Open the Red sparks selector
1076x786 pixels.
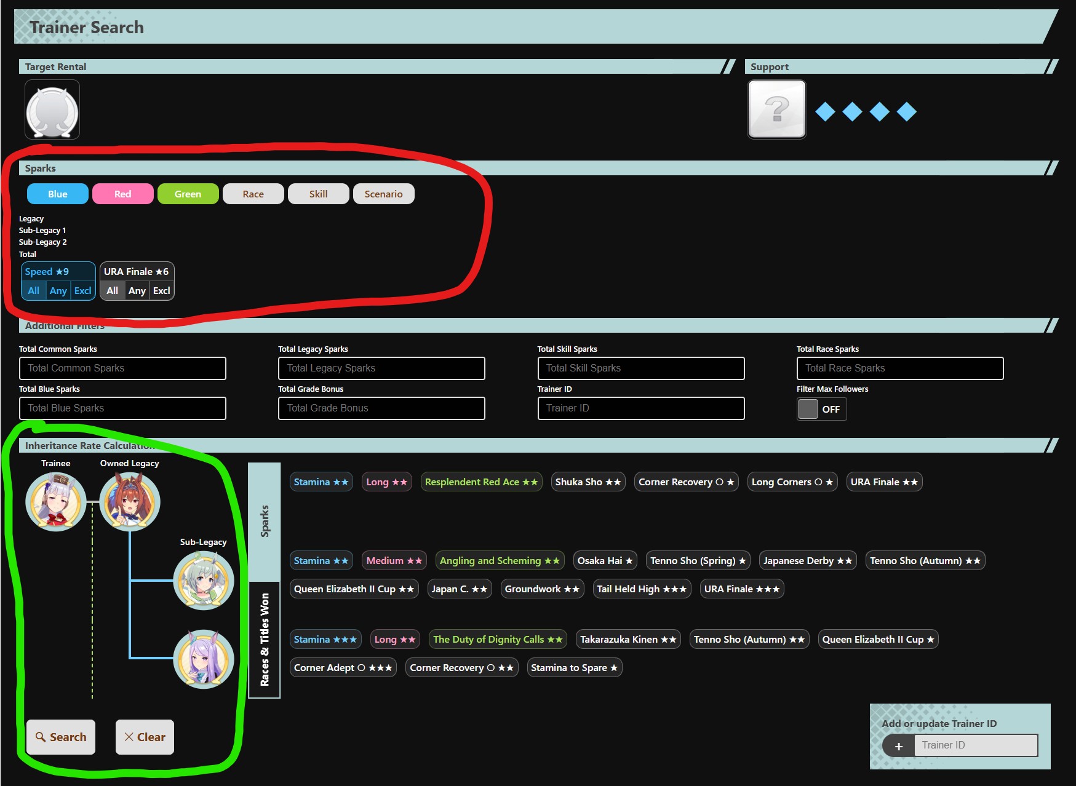[123, 194]
